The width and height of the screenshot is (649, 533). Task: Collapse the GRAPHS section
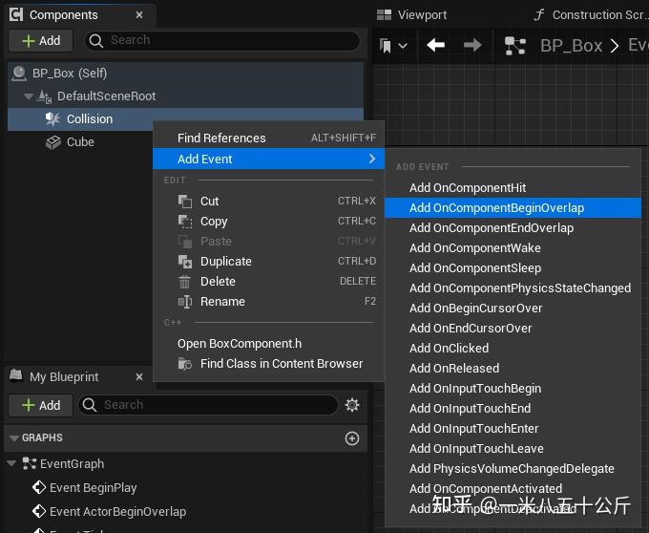point(13,438)
